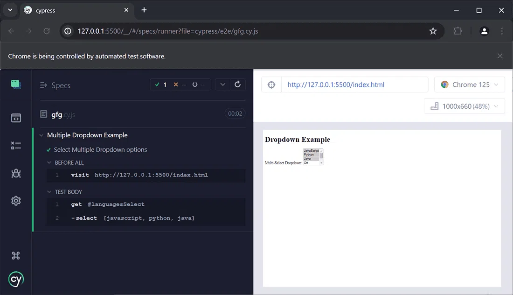Collapse the Multiple Dropdown Example suite

point(42,135)
